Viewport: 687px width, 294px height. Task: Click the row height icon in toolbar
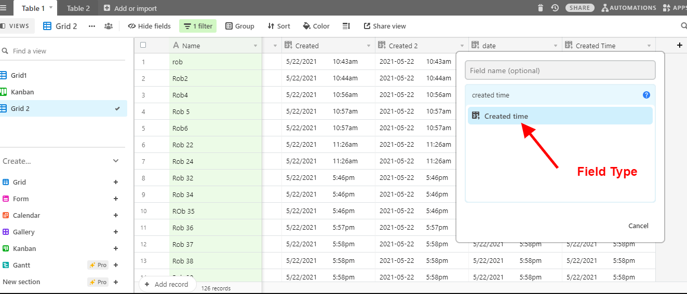pos(347,26)
